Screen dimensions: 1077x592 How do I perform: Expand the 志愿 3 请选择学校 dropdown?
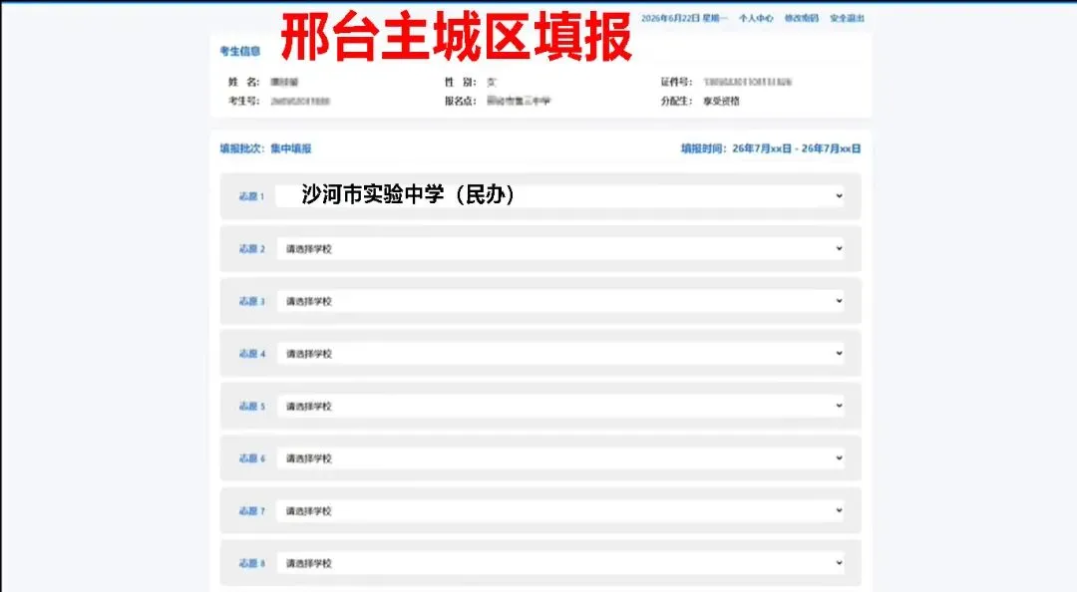click(x=560, y=301)
